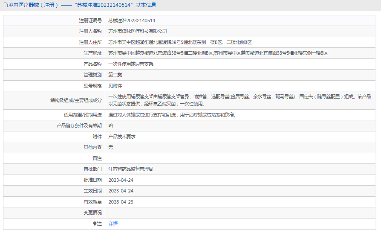Select the expiry date 2028-04-23
Screen dimensions: 381x233
[x=121, y=201]
